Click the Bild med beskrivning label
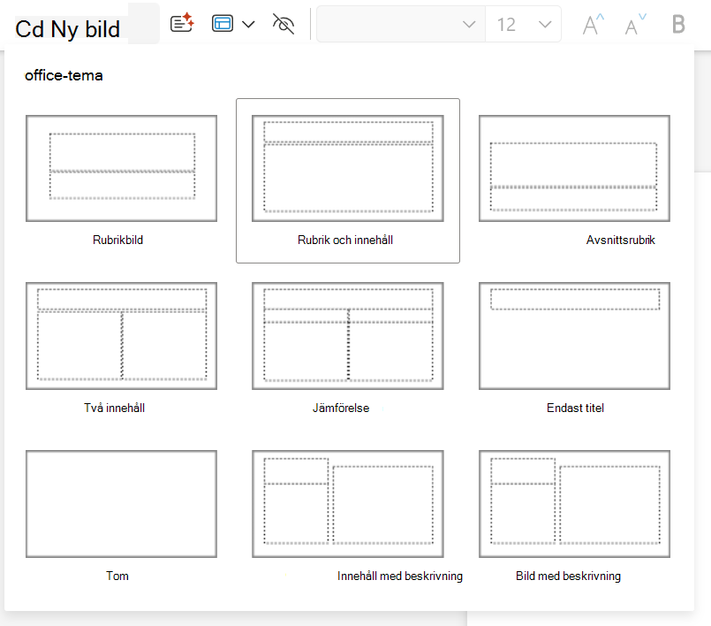Viewport: 711px width, 626px height. [x=568, y=576]
